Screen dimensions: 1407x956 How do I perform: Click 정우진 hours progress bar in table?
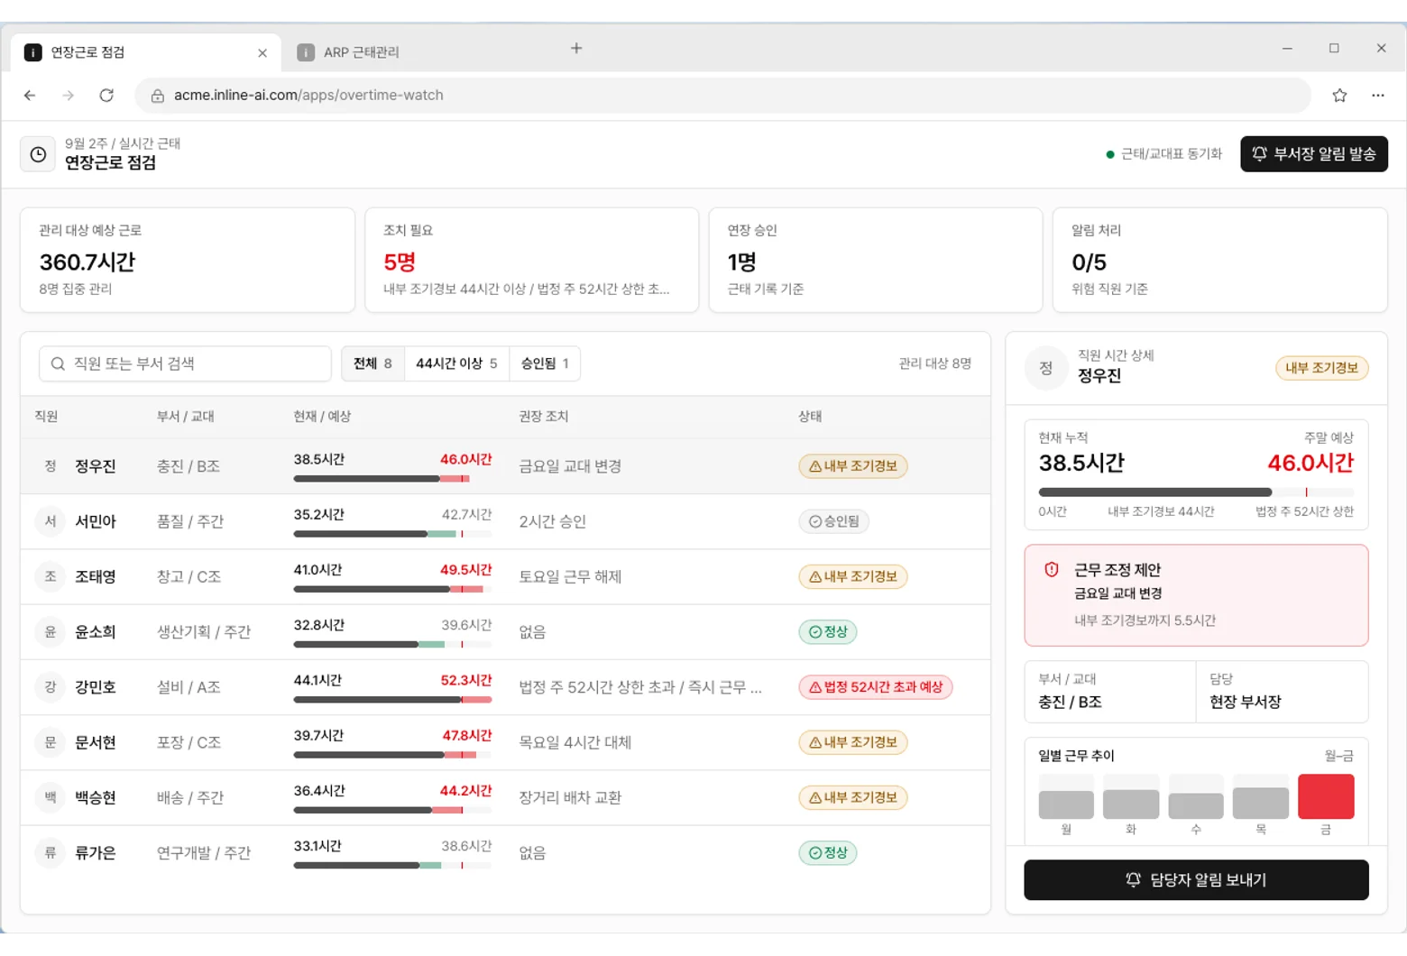pos(392,479)
